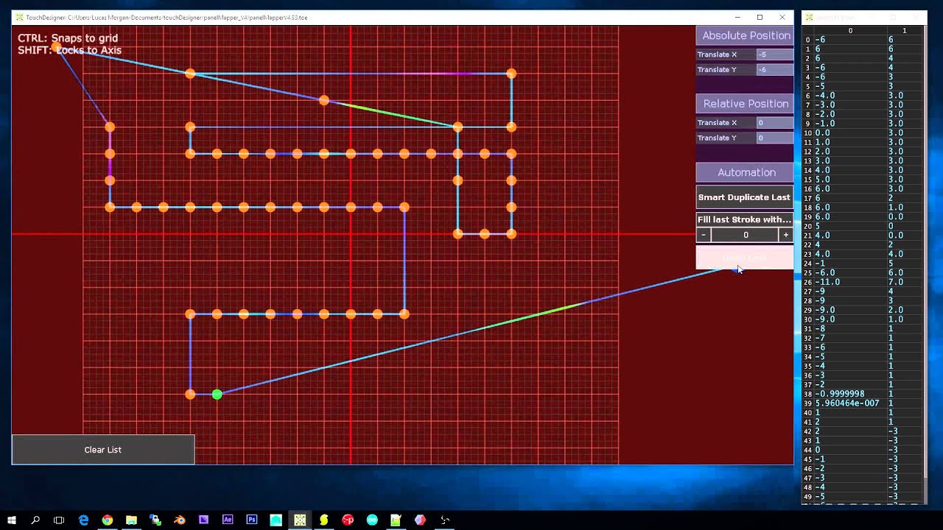This screenshot has height=530, width=943.
Task: Open taskbar Search
Action: click(35, 520)
